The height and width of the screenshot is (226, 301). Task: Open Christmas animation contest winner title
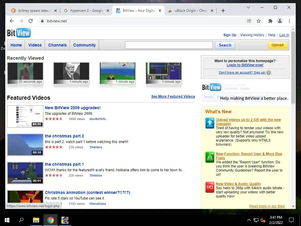(x=88, y=192)
